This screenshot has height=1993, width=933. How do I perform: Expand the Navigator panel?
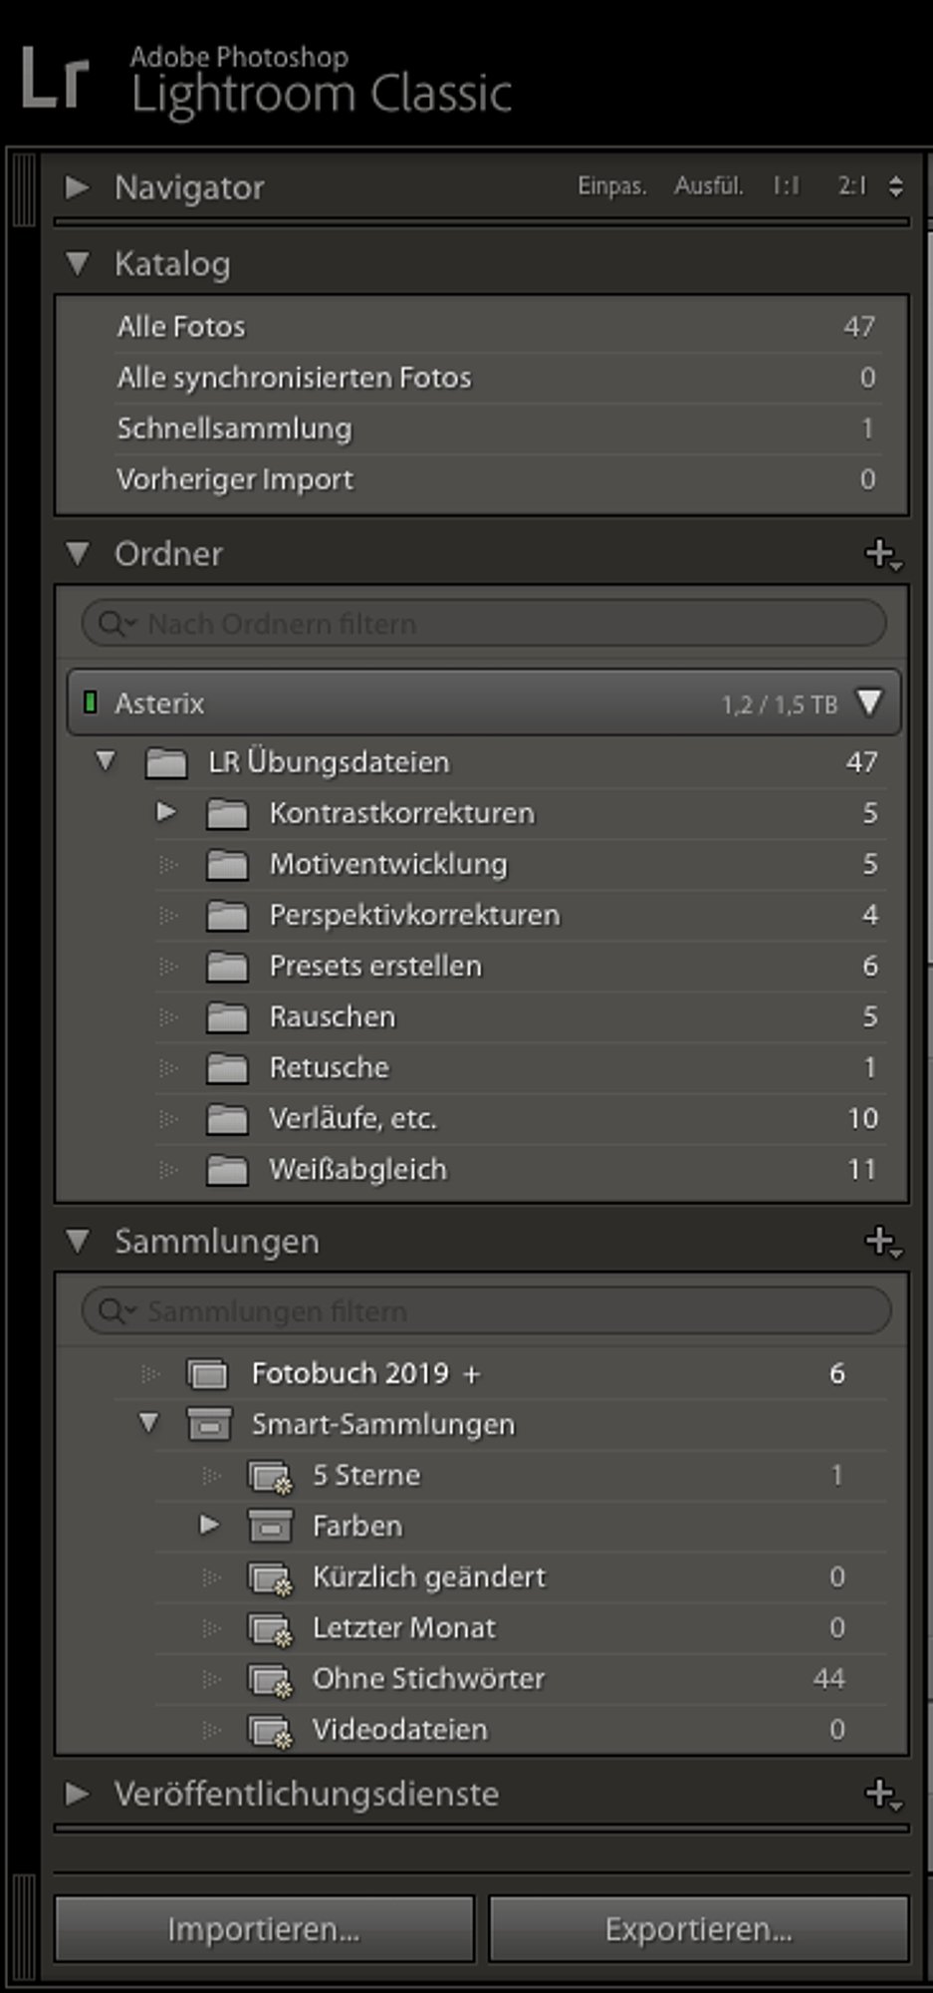click(x=77, y=187)
